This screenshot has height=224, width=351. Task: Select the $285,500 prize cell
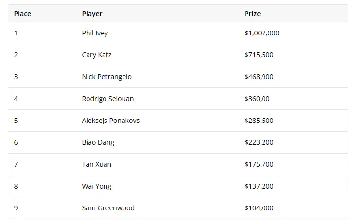pos(259,121)
